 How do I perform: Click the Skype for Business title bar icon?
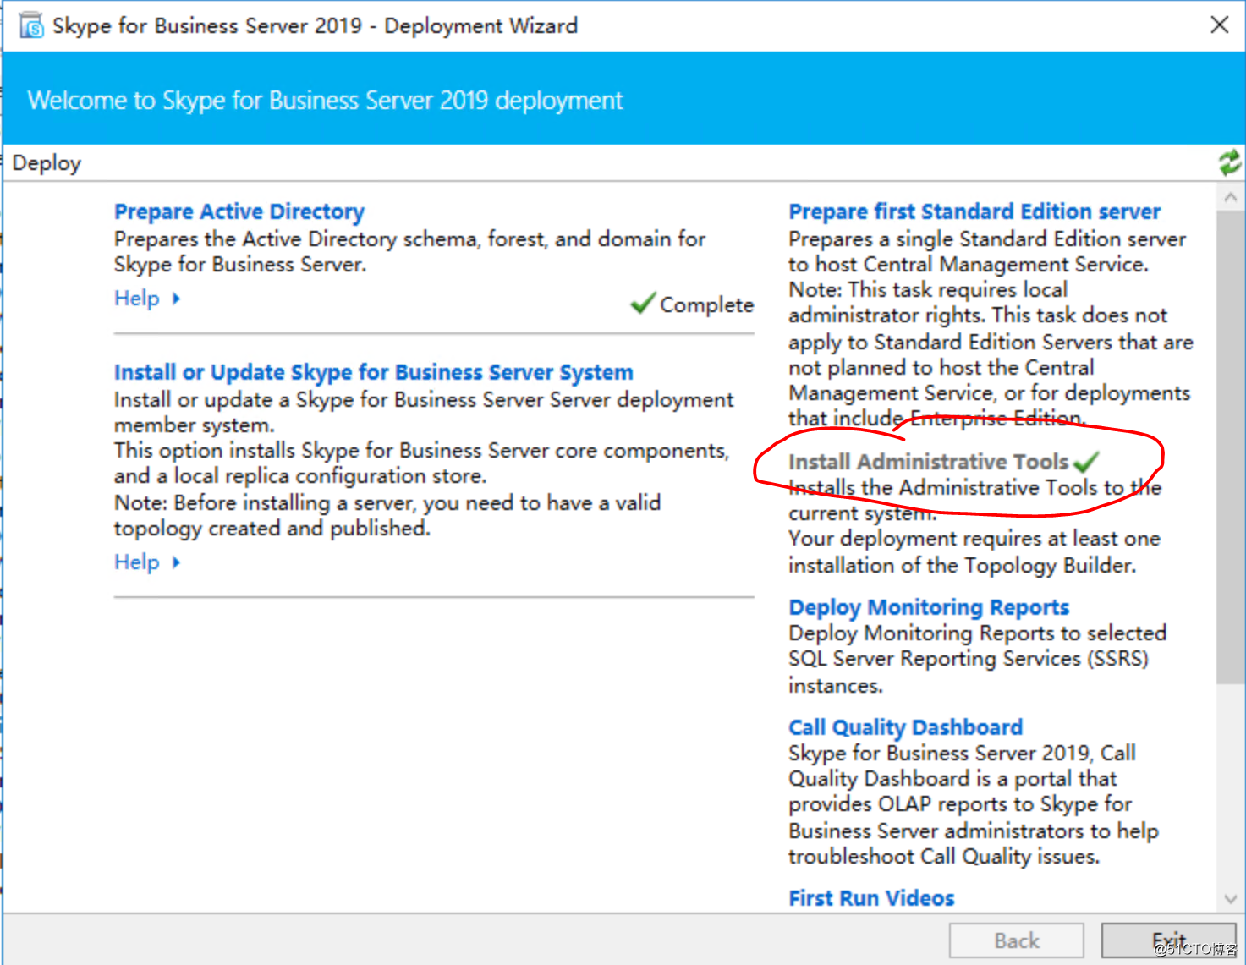[31, 26]
